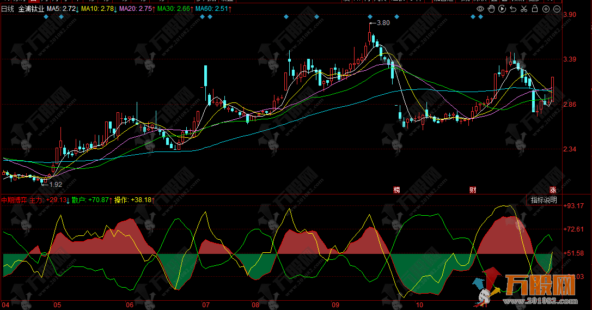The width and height of the screenshot is (592, 310).
Task: Click the red 榜 event marker
Action: pos(396,190)
